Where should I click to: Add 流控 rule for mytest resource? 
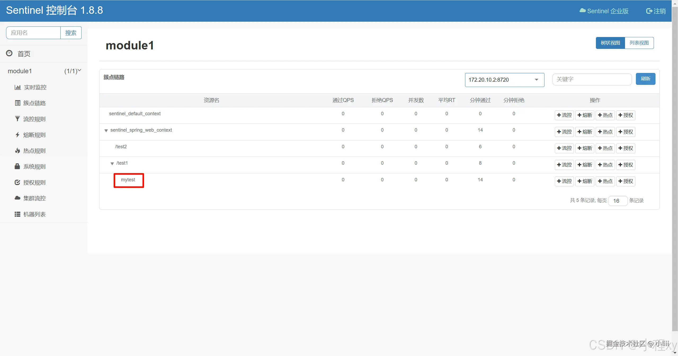tap(564, 181)
